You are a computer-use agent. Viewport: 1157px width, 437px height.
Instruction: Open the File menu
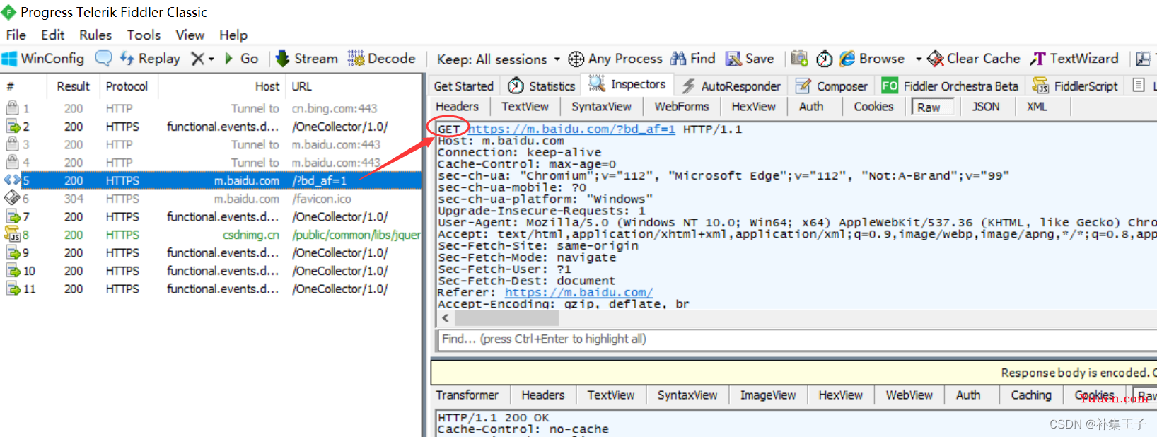[16, 35]
